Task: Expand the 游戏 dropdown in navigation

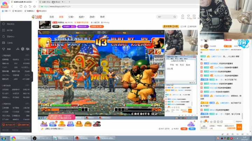Action: 92,17
